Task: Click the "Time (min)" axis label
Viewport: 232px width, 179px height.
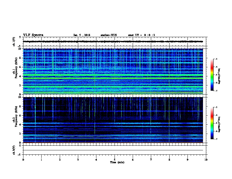Action: (117, 162)
